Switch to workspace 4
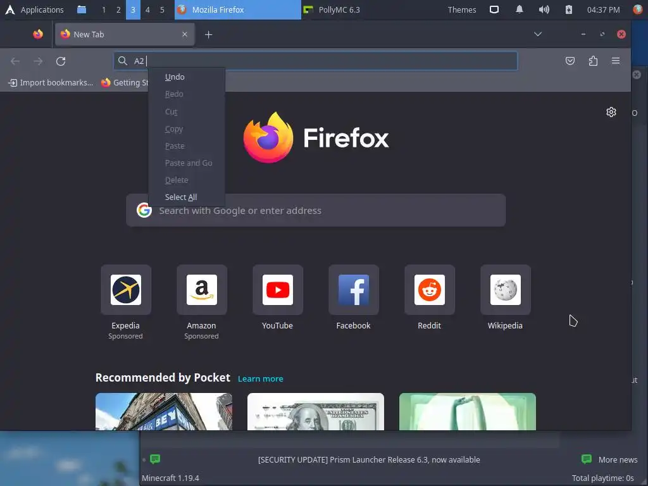 (147, 9)
